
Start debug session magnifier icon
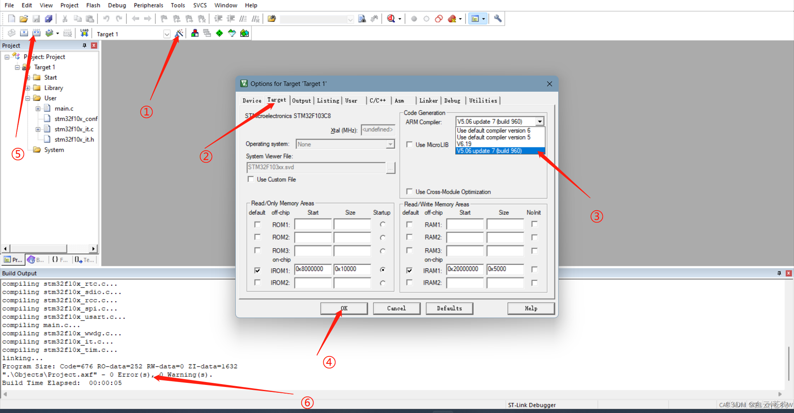[x=391, y=19]
